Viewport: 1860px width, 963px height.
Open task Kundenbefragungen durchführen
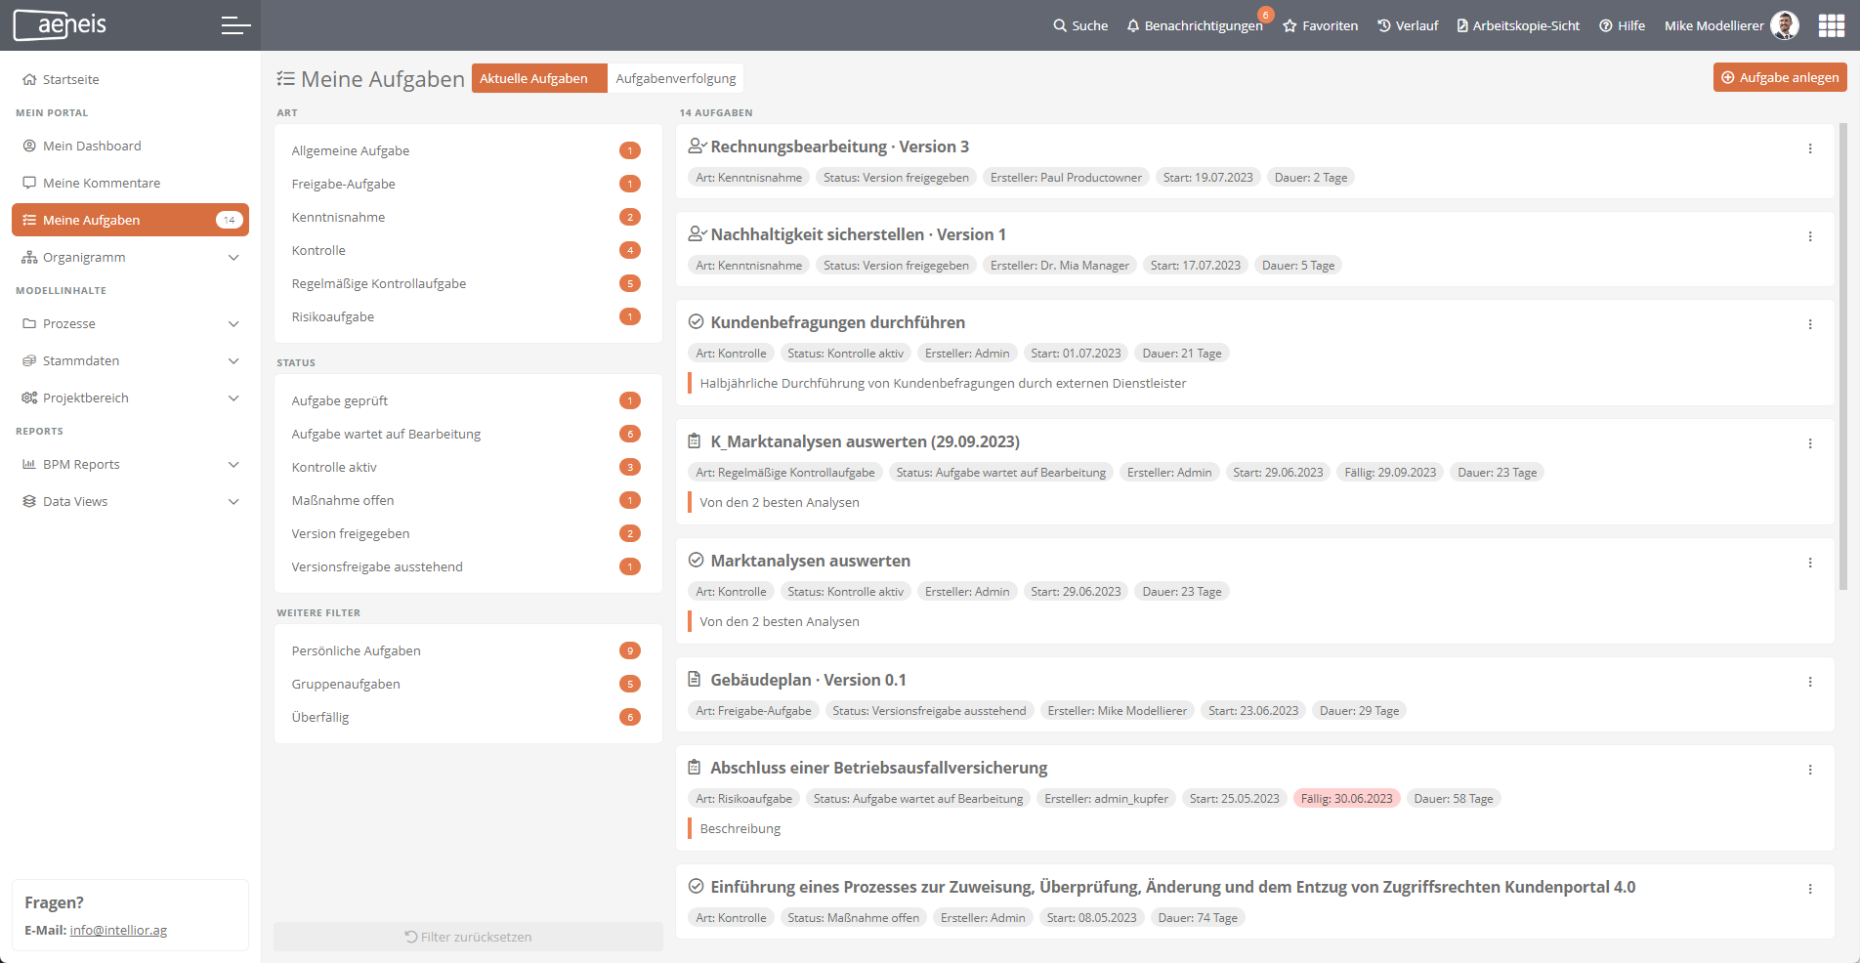coord(837,322)
